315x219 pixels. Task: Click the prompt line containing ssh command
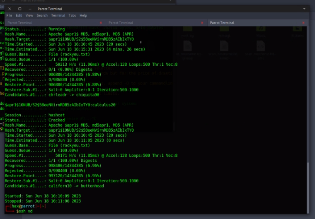[x=25, y=211]
